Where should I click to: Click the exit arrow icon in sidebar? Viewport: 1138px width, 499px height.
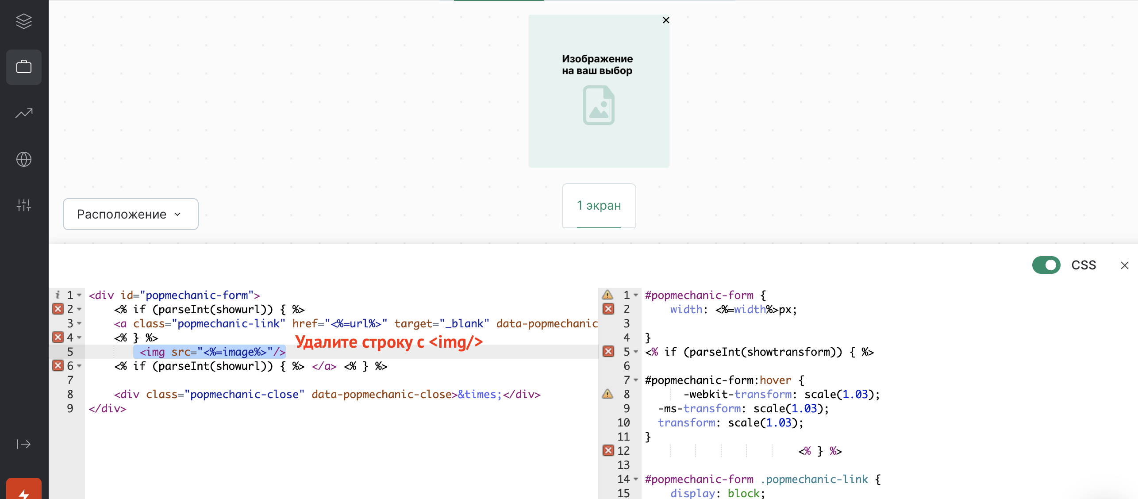click(24, 444)
